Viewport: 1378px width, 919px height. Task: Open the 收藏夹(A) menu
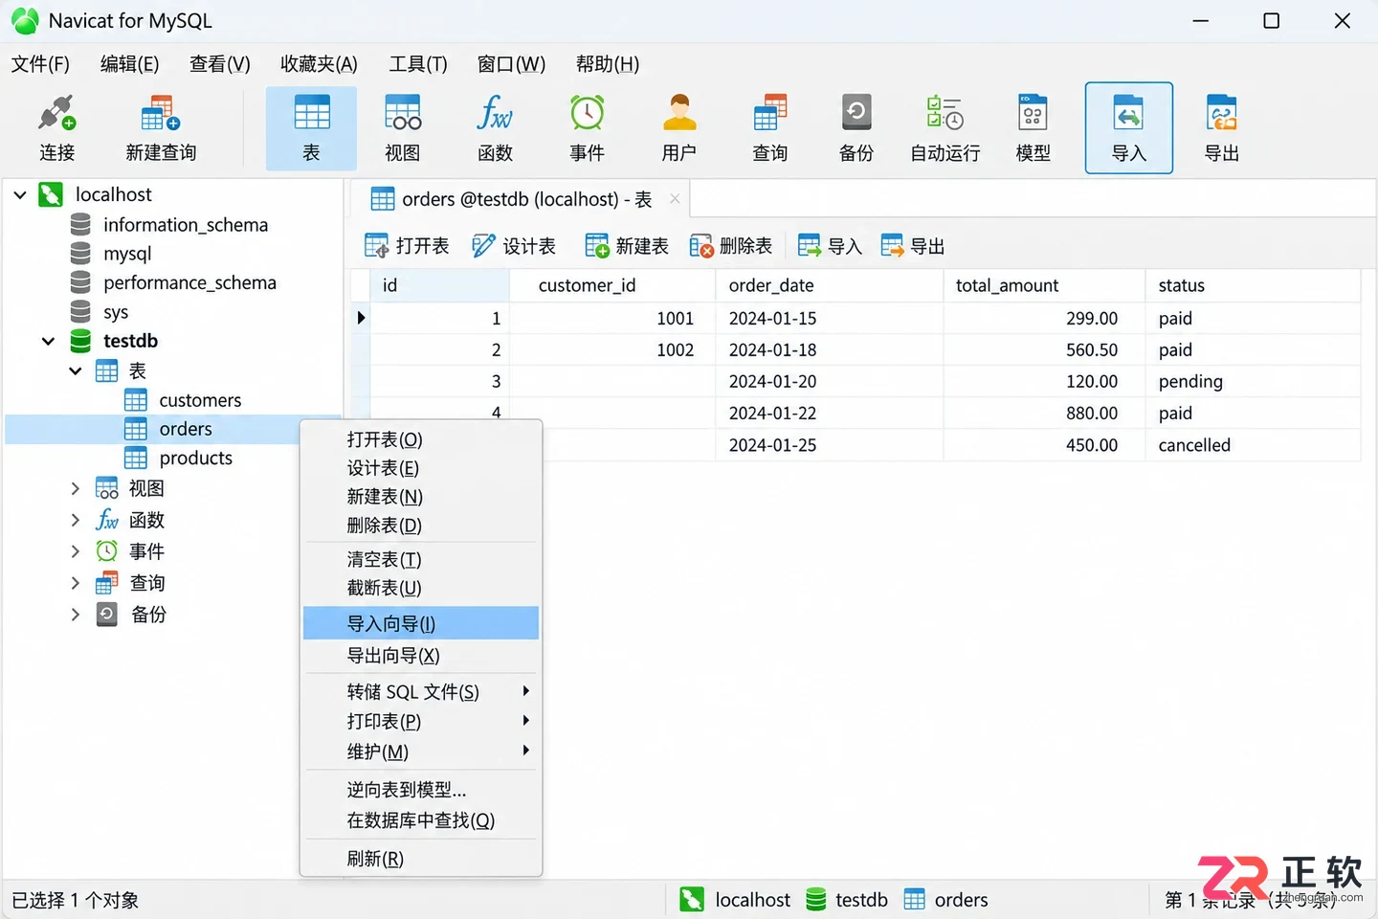point(319,64)
